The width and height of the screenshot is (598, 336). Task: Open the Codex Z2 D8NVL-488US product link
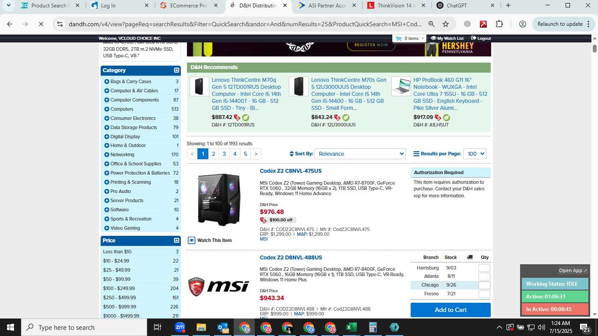(x=291, y=258)
